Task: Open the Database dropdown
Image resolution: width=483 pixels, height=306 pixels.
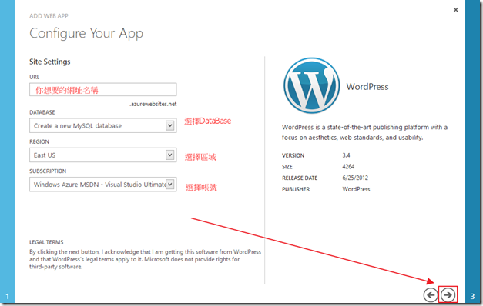Action: 103,125
